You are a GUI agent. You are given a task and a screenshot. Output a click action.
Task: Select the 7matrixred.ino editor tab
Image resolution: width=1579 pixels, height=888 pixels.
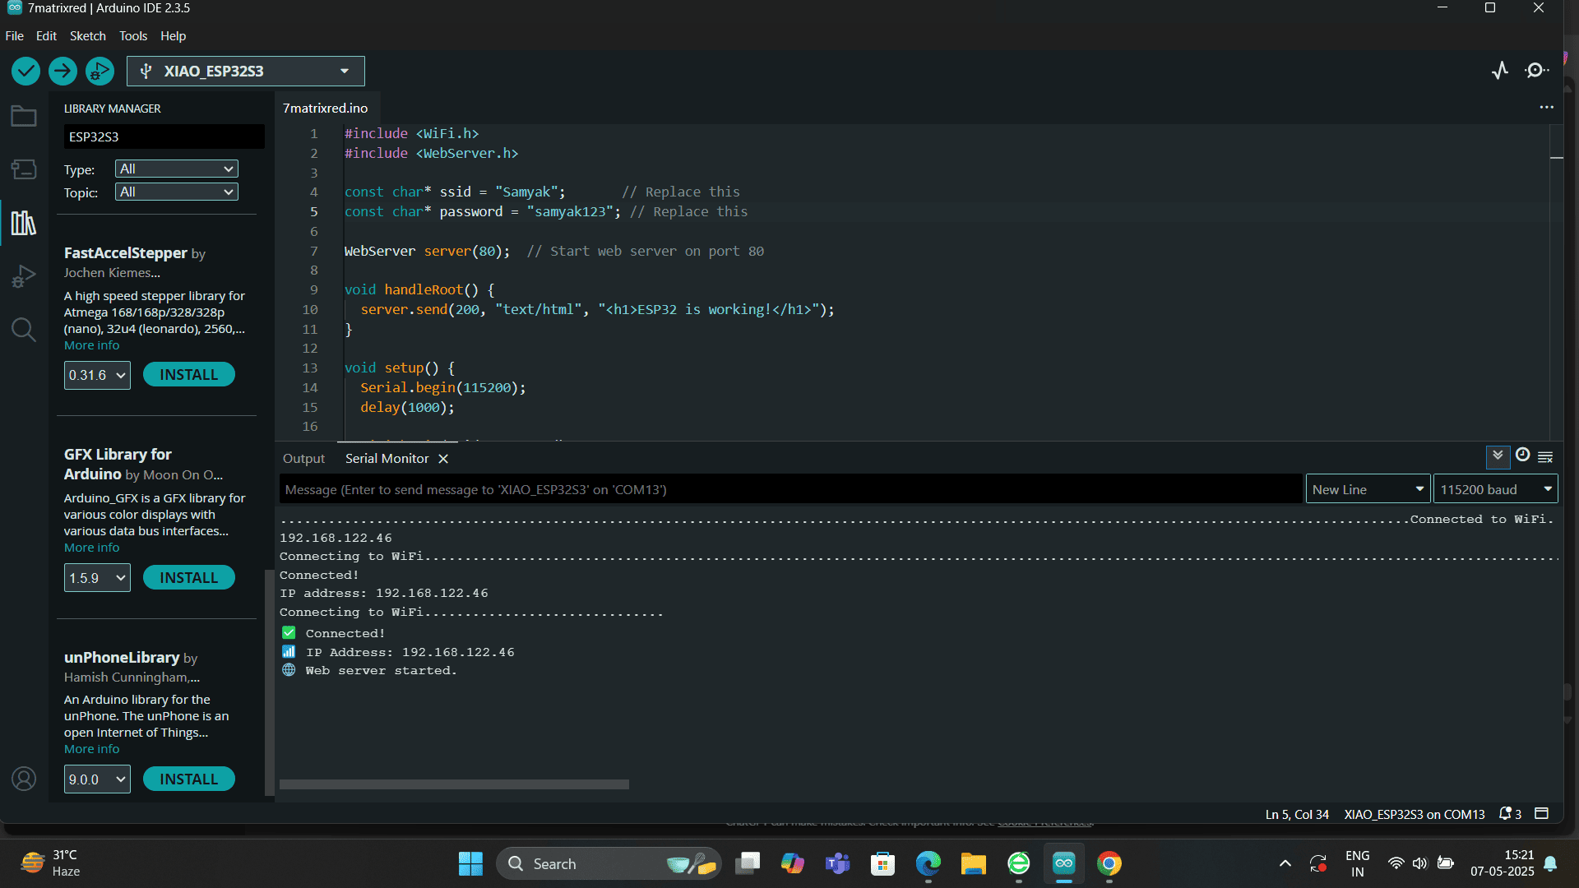click(x=325, y=108)
